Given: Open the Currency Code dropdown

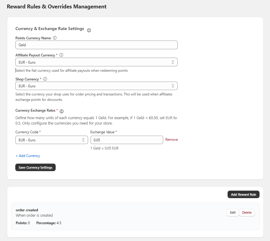Looking at the screenshot, I should pos(51,140).
